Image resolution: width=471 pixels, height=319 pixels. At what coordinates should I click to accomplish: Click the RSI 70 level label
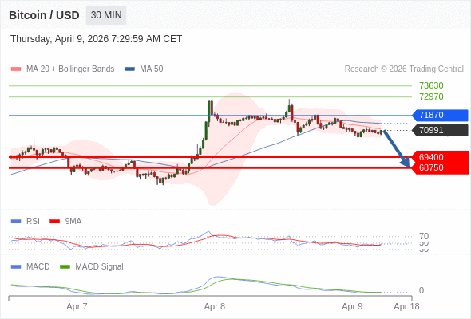[424, 236]
